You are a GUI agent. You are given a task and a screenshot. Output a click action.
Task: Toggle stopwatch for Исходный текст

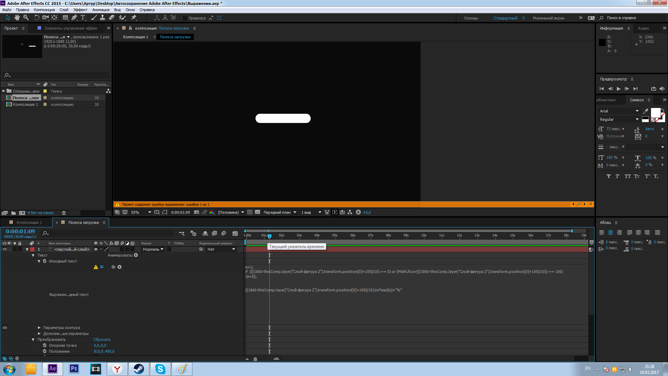pyautogui.click(x=45, y=261)
